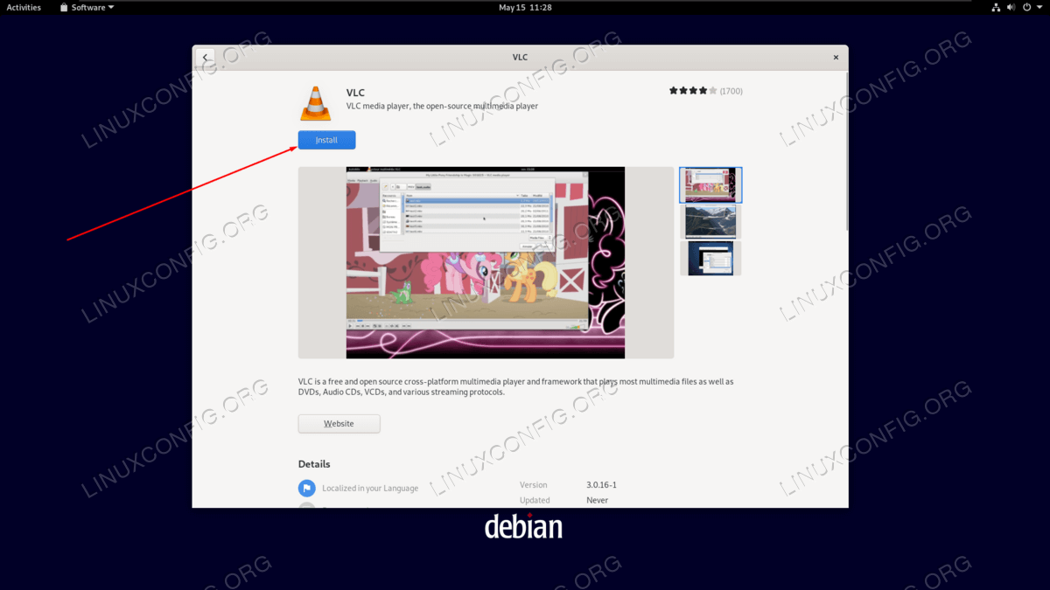The image size is (1050, 590).
Task: Click the star rating for VLC
Action: pyautogui.click(x=693, y=91)
